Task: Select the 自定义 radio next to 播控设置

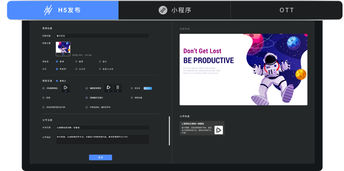Action: click(57, 81)
